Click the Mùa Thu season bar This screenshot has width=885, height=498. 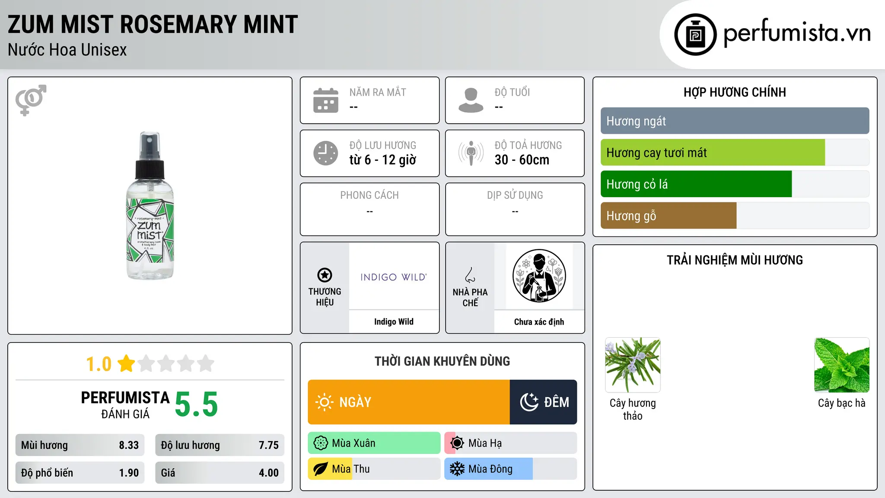coord(374,469)
